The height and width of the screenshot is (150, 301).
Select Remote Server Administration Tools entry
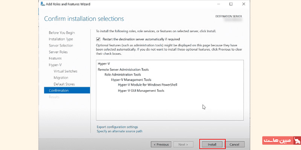point(123,69)
